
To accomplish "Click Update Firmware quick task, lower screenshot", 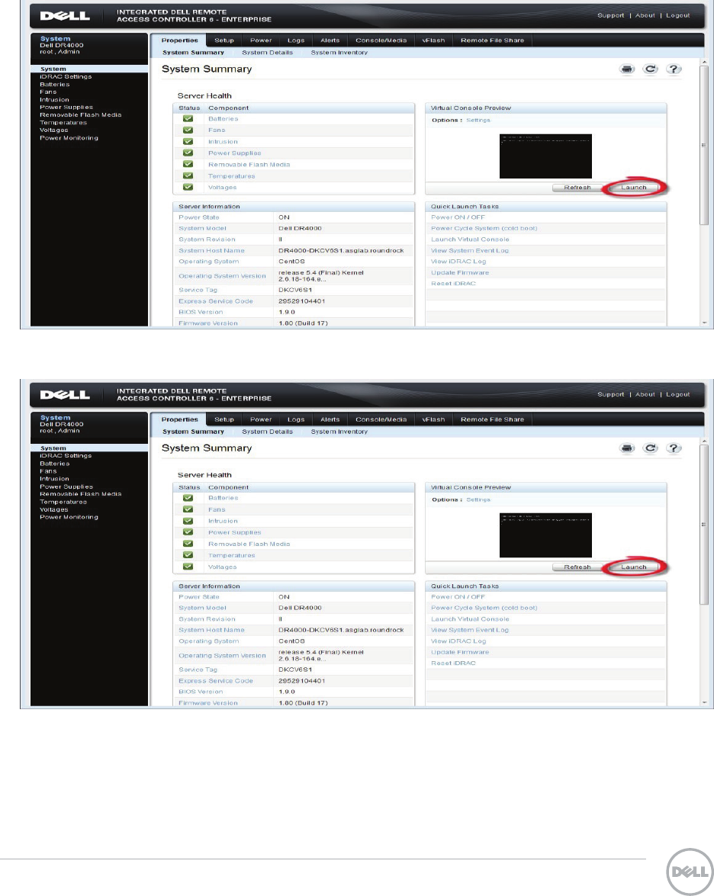I will (460, 653).
